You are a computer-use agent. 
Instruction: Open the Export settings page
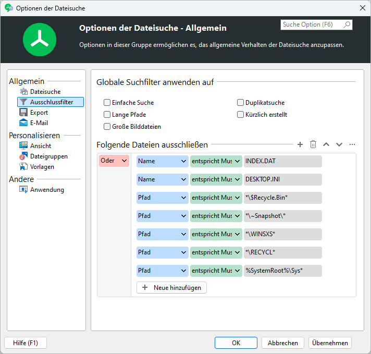click(39, 113)
